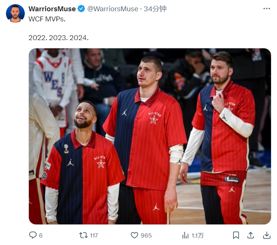
Task: Click the WCF MVPs. tweet text
Action: [47, 19]
